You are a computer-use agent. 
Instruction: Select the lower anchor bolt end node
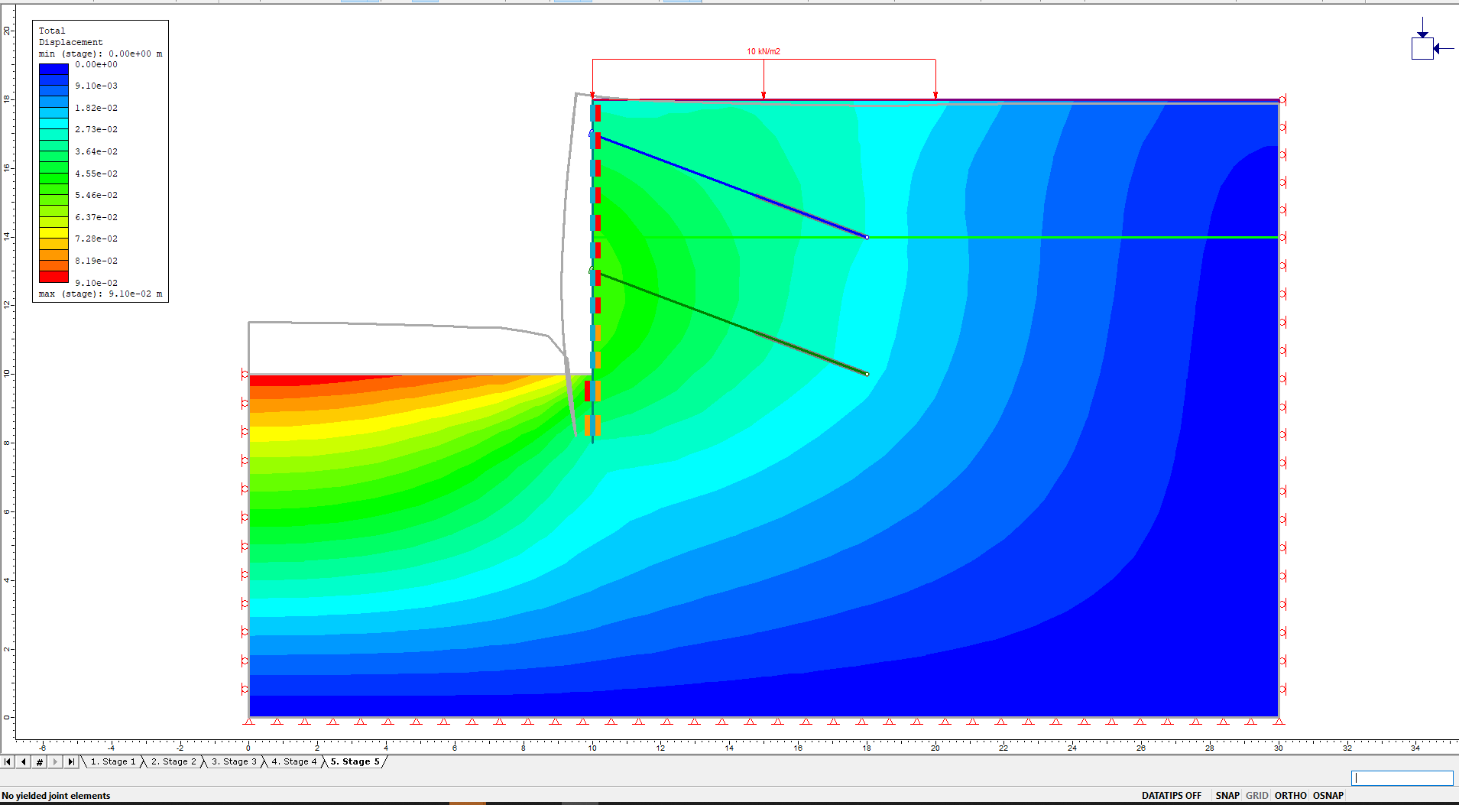[x=867, y=374]
